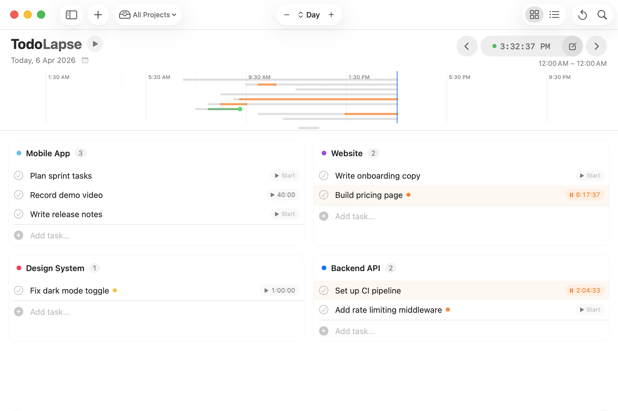Open the All Projects dropdown
The width and height of the screenshot is (618, 411).
point(148,15)
